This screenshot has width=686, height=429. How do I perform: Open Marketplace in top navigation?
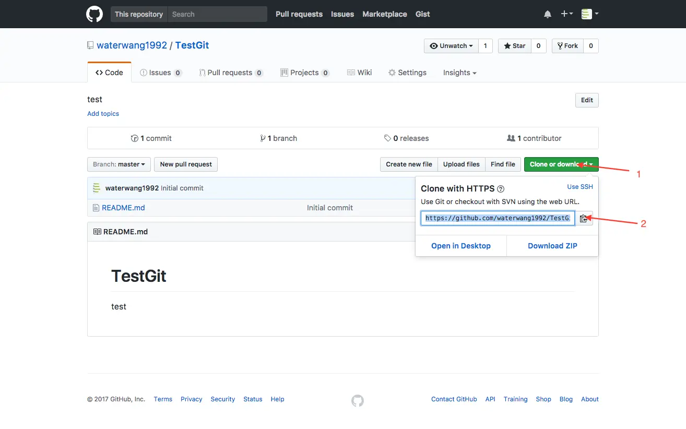point(385,14)
